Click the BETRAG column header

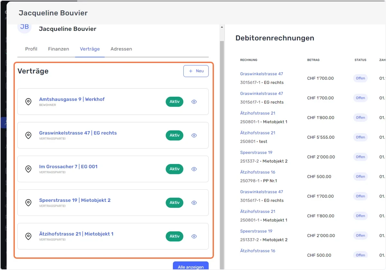pos(313,60)
